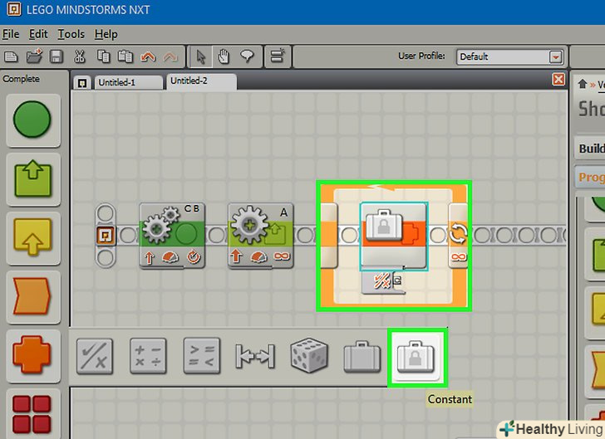Click the Save floppy disk icon

coord(57,57)
